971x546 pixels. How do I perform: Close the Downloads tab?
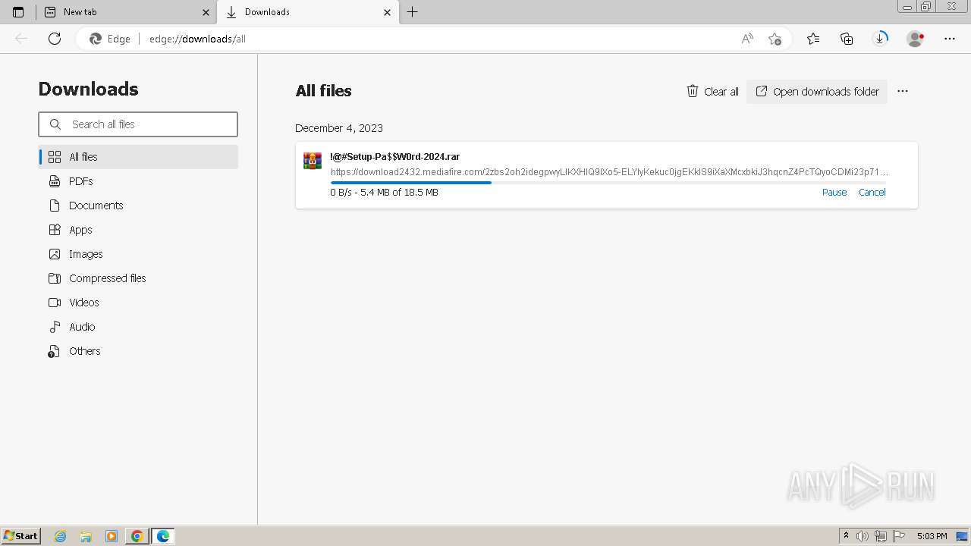tap(387, 12)
